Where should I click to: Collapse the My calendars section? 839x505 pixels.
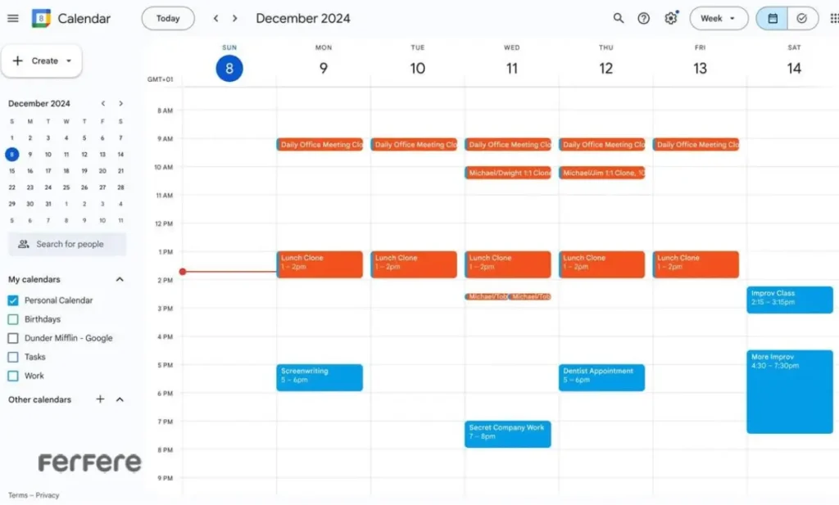point(120,279)
